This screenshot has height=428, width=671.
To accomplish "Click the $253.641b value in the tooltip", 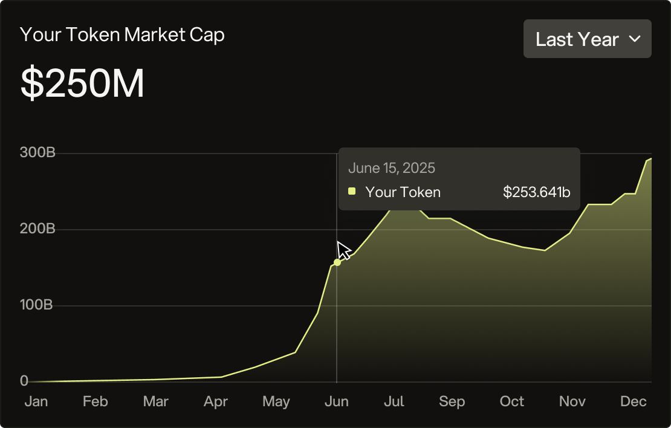I will click(x=536, y=192).
